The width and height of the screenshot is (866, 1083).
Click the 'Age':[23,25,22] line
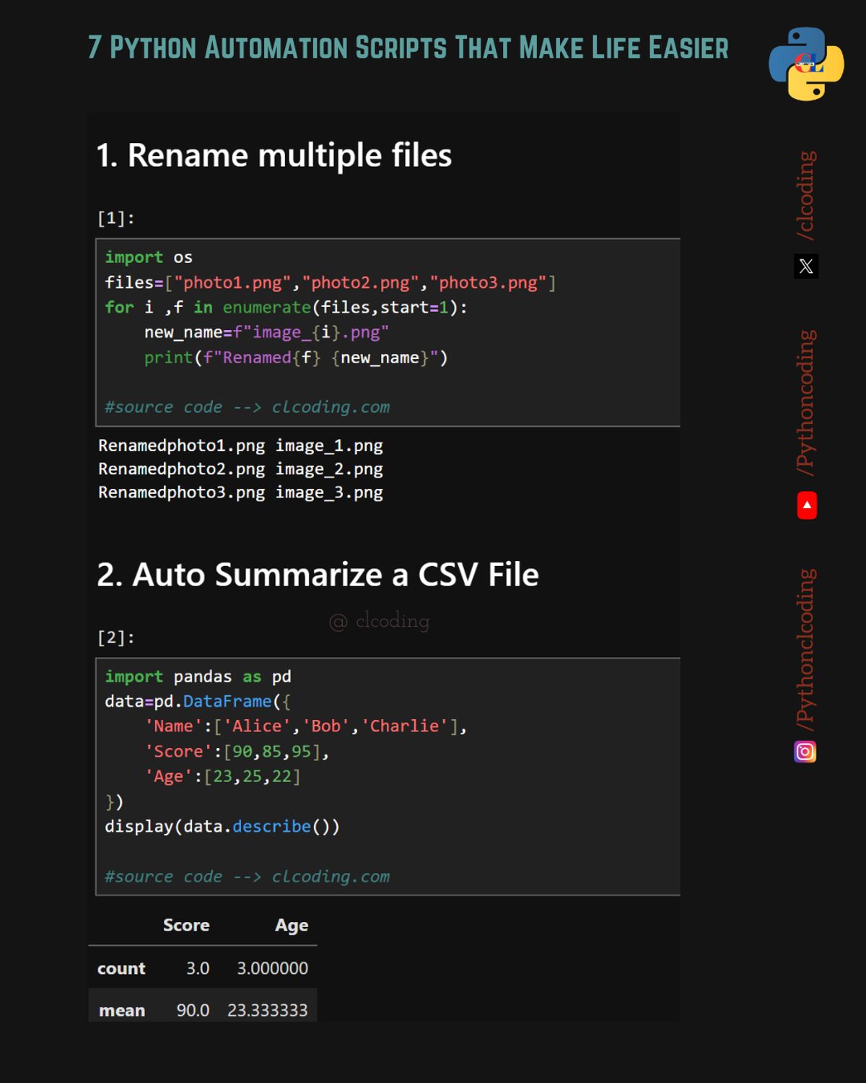[x=222, y=777]
